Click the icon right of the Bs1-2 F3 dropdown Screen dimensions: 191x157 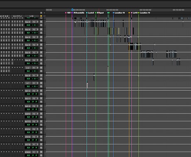41,91
